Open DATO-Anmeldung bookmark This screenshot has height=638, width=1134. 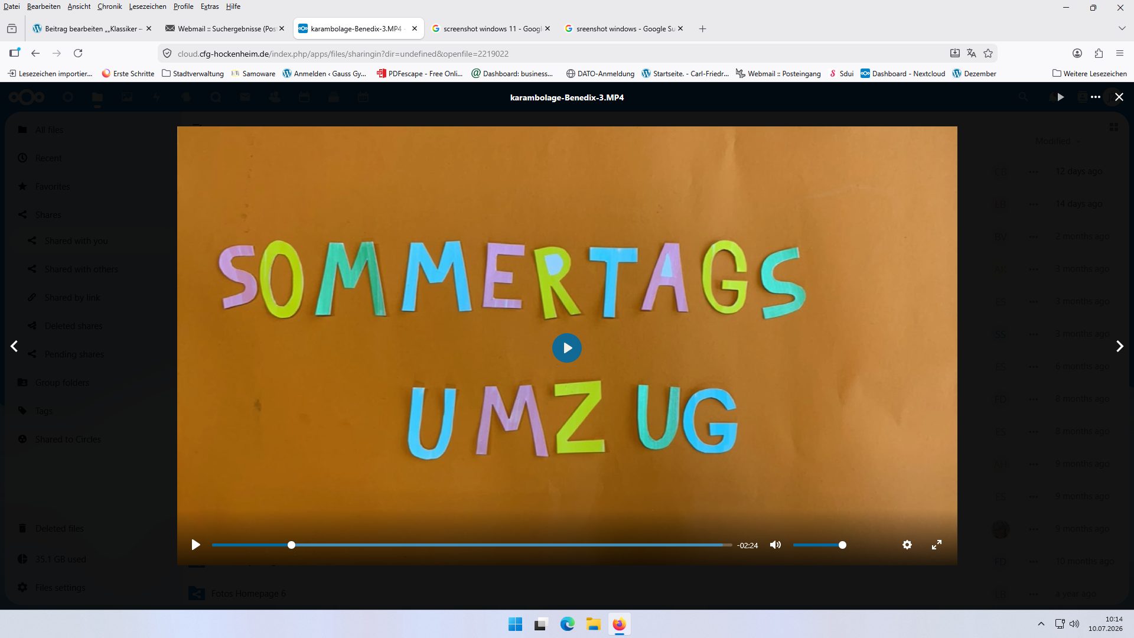tap(600, 73)
